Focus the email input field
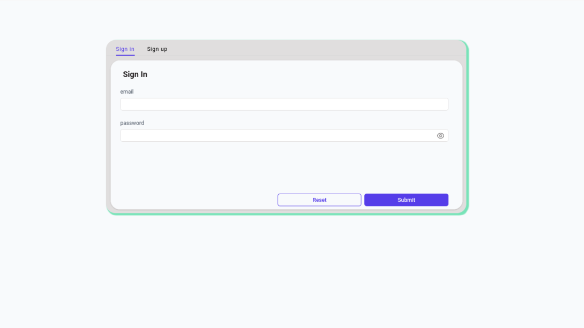 [x=284, y=104]
